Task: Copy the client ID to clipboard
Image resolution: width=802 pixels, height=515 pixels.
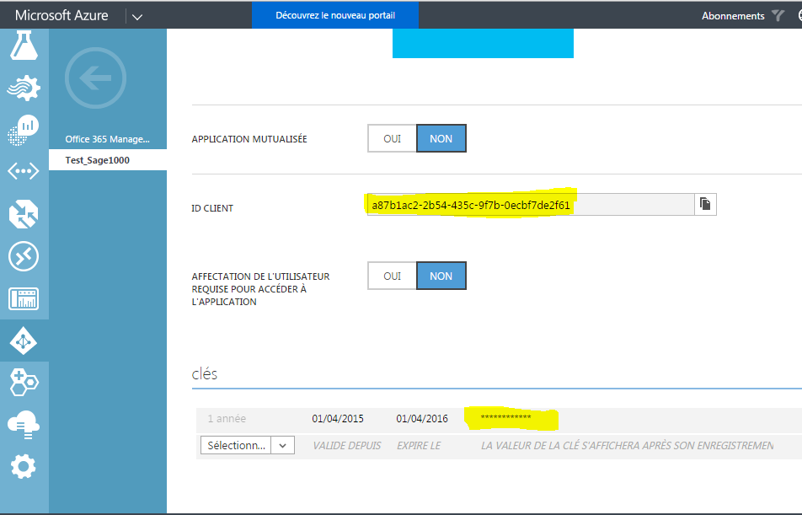Action: pos(705,204)
